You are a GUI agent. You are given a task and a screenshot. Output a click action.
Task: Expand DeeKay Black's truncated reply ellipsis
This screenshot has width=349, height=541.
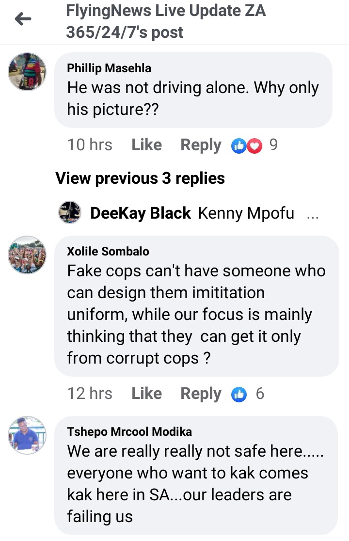[313, 213]
